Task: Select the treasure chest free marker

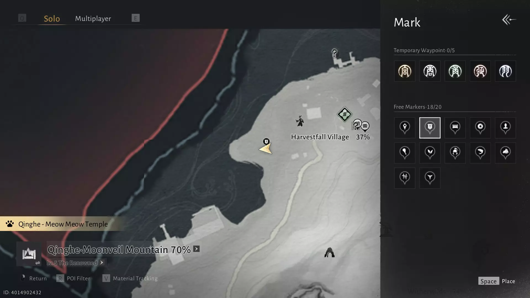Action: pyautogui.click(x=455, y=128)
